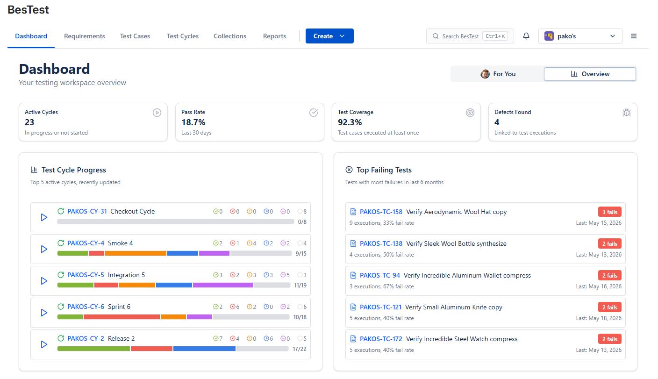
Task: Click the Sprint 6 progress bar
Action: [173, 317]
